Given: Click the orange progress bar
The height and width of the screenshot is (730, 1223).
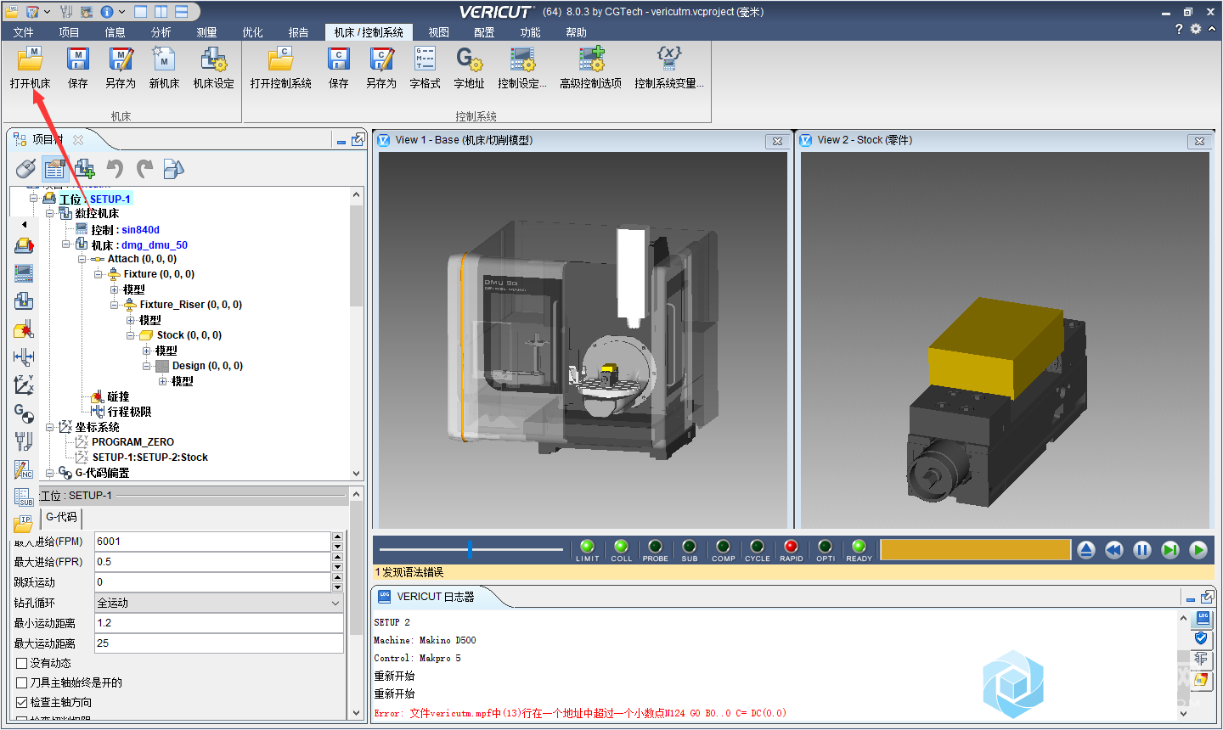Looking at the screenshot, I should (x=975, y=550).
